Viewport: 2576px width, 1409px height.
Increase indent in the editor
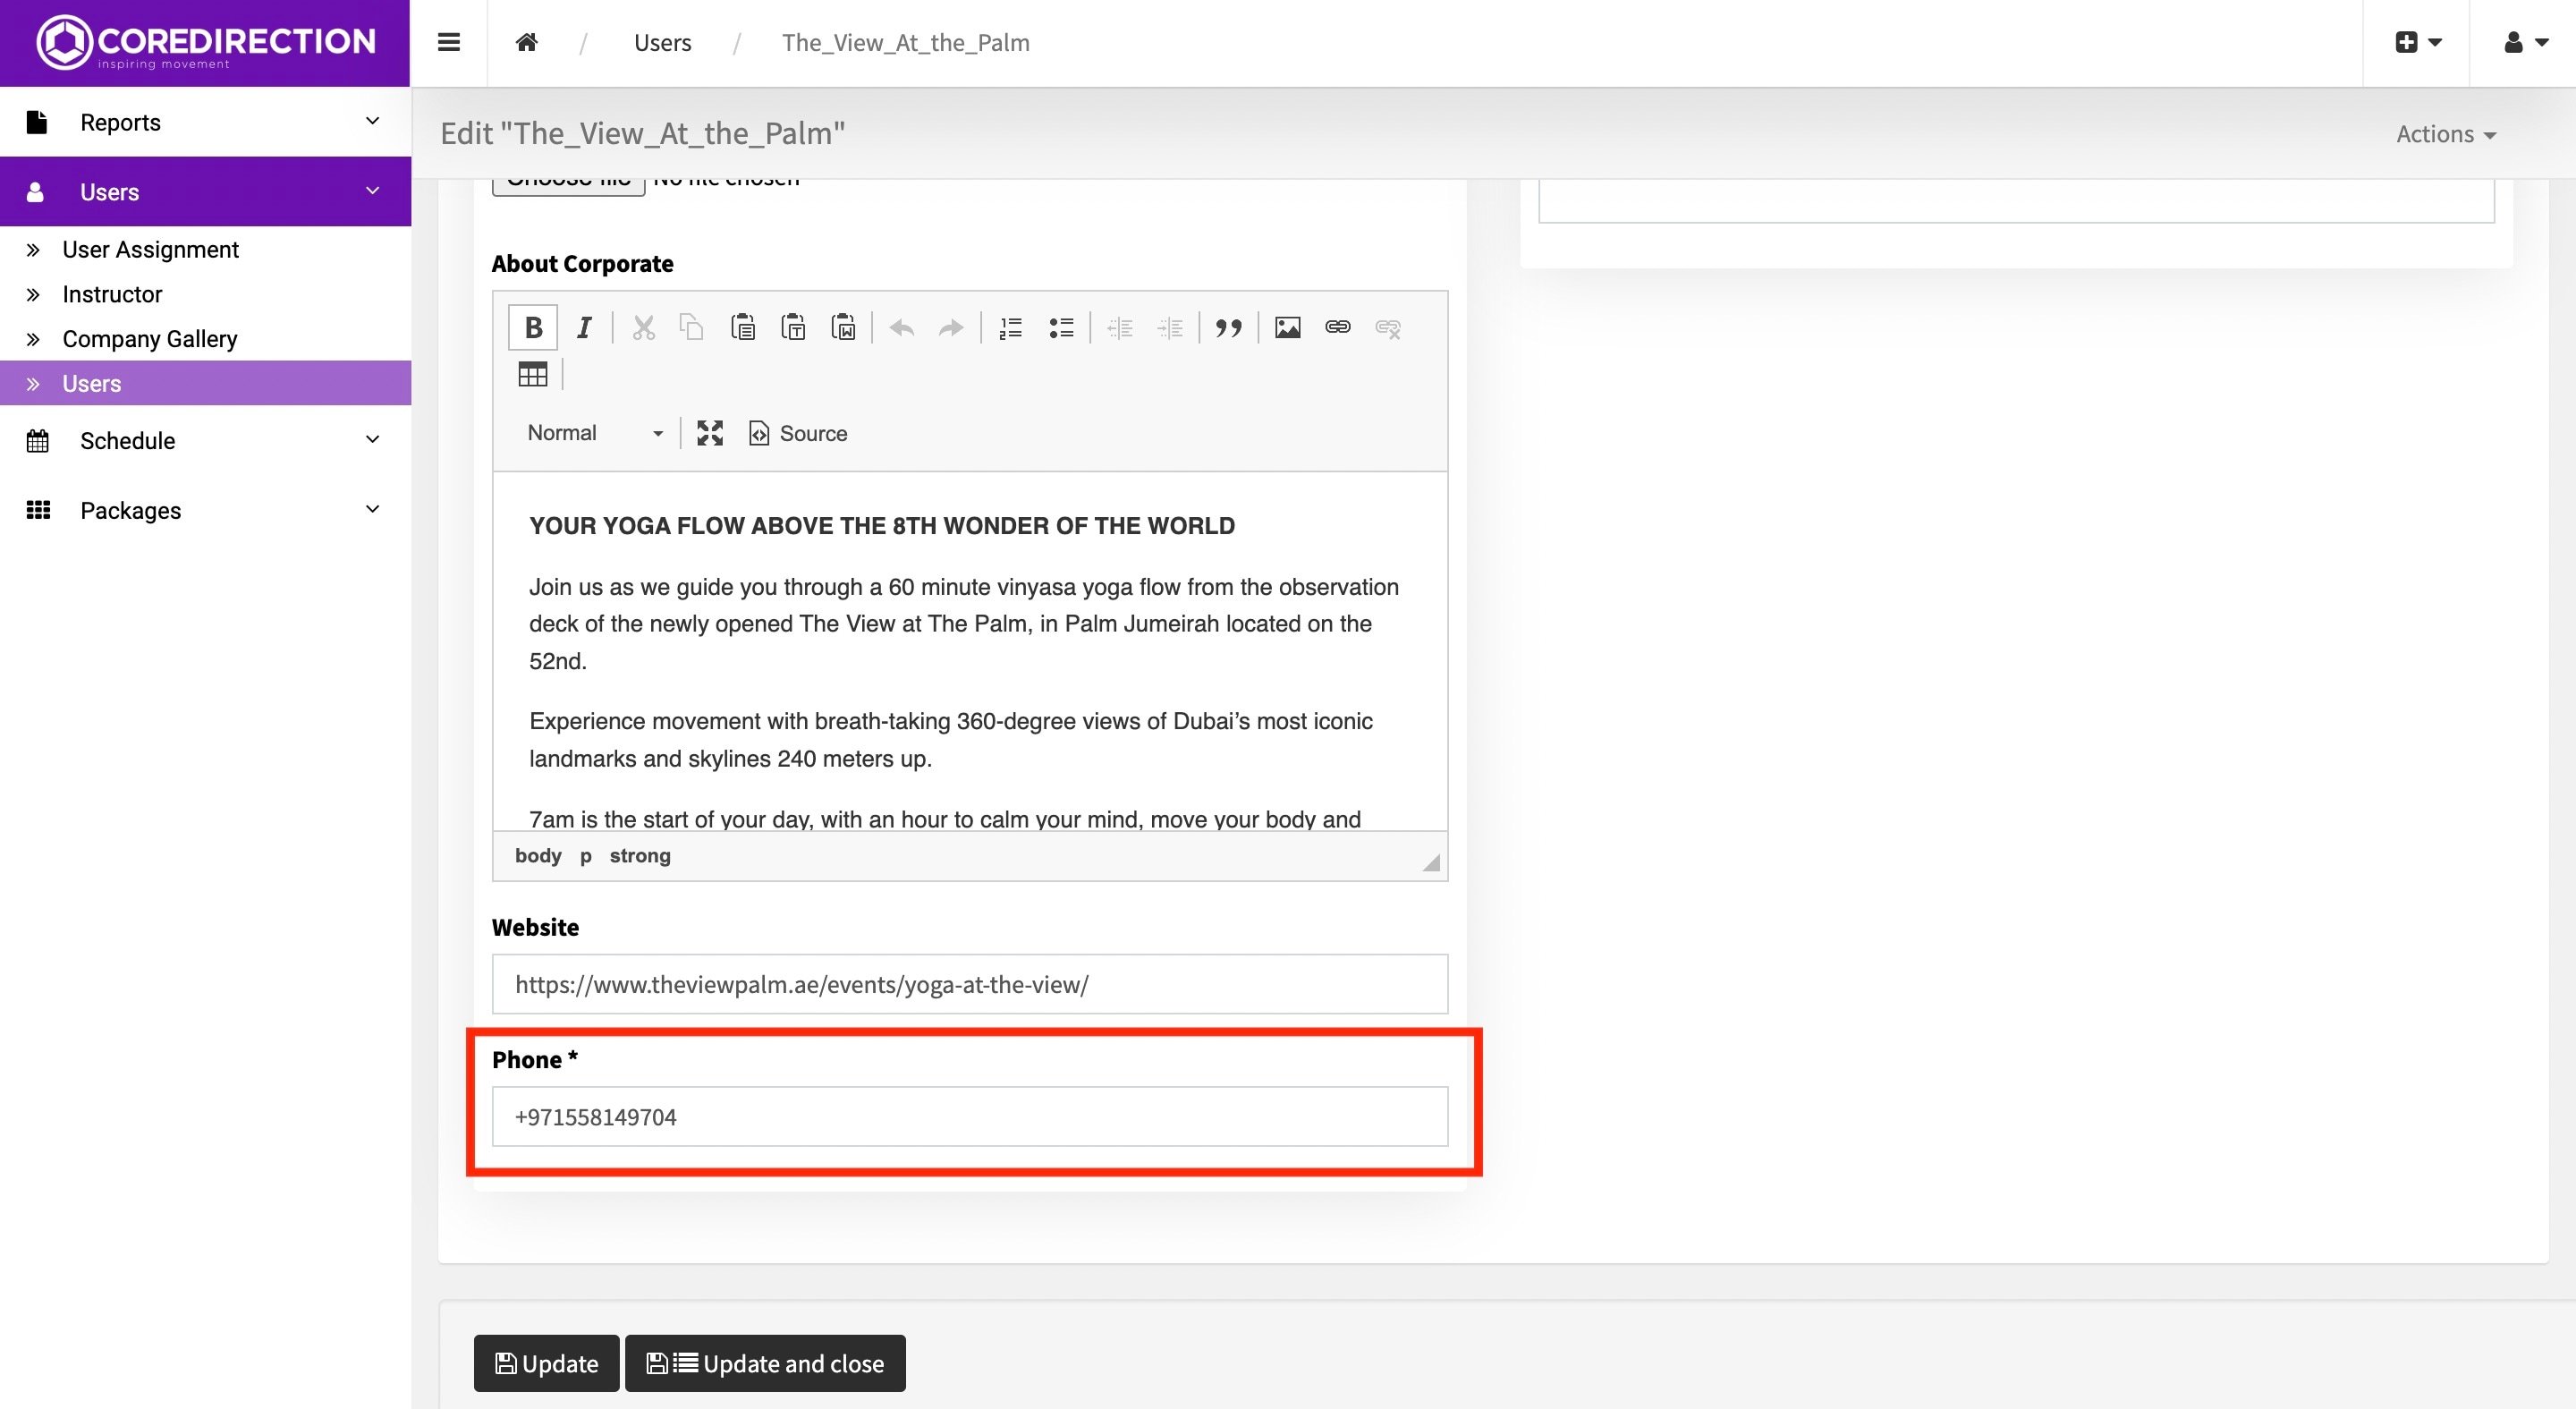tap(1170, 328)
